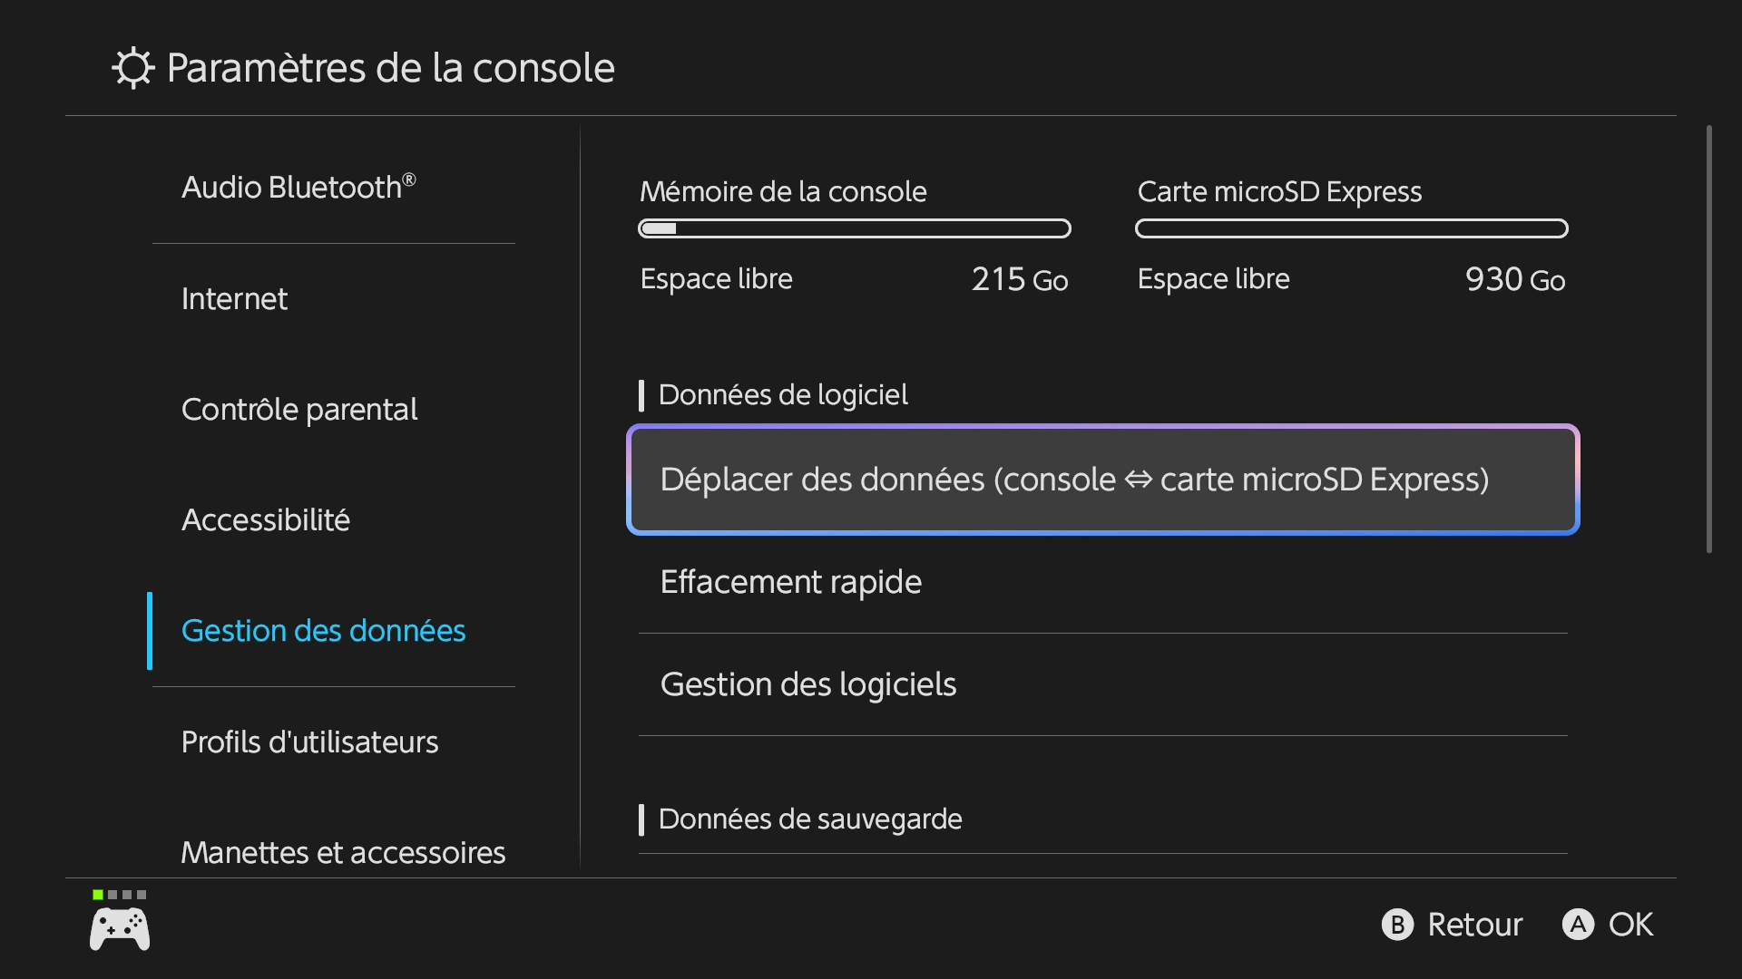Select Internet in the sidebar
The image size is (1742, 979).
234,299
